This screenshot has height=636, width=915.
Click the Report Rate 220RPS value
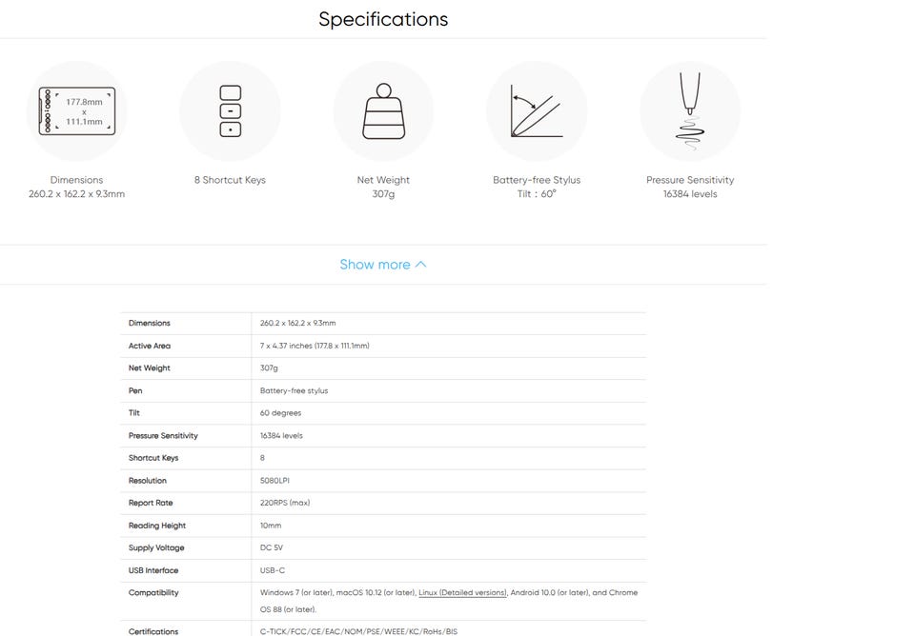click(285, 503)
